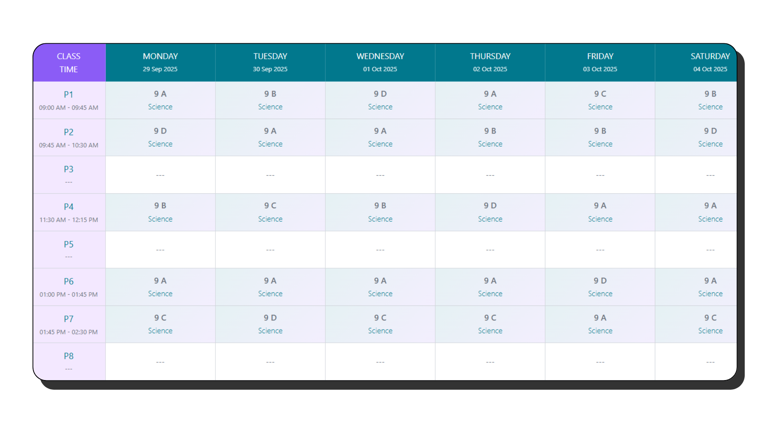This screenshot has height=433, width=770.
Task: Open Saturday P7 9 C Science entry
Action: (x=709, y=324)
